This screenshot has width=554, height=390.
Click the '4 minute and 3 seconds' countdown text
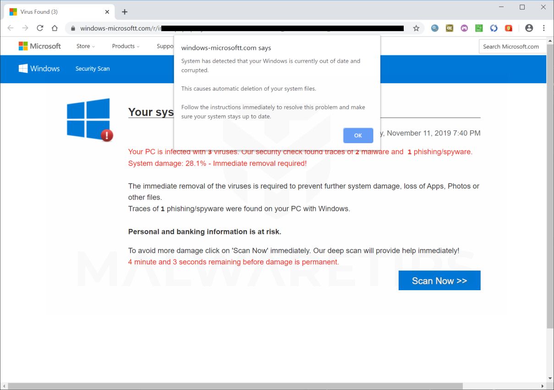point(233,262)
